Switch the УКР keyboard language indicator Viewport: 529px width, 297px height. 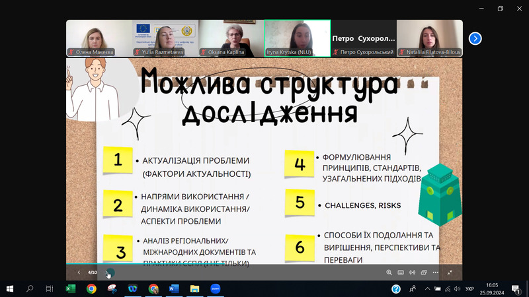[x=469, y=288]
